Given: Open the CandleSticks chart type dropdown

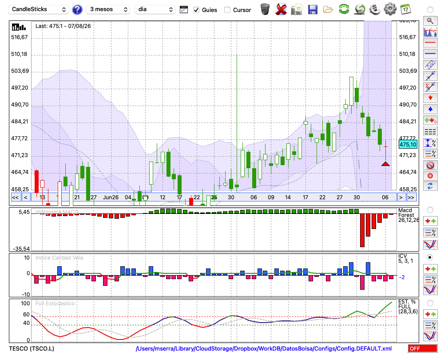Looking at the screenshot, I should coord(39,9).
